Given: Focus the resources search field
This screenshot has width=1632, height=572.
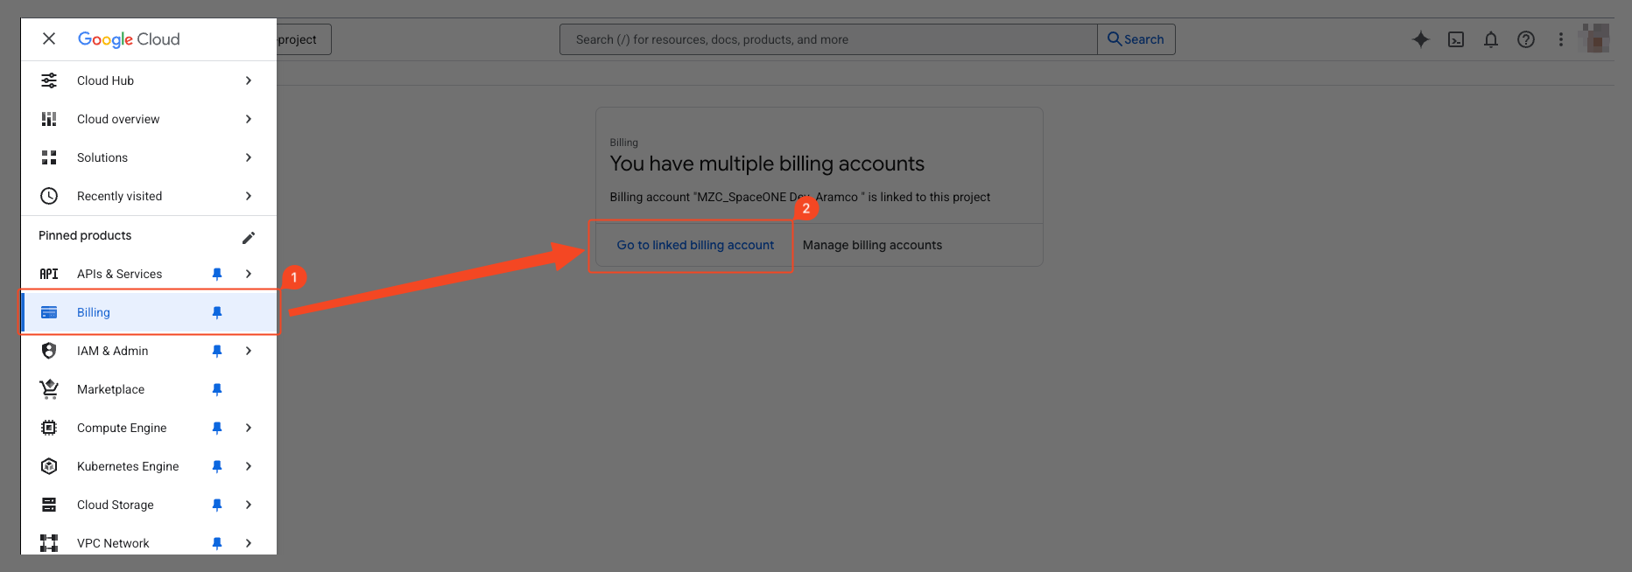Looking at the screenshot, I should (x=828, y=39).
